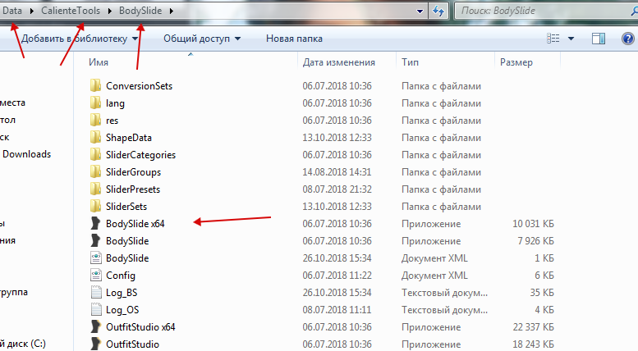638x351 pixels.
Task: Select the Config XML file icon
Action: point(95,276)
